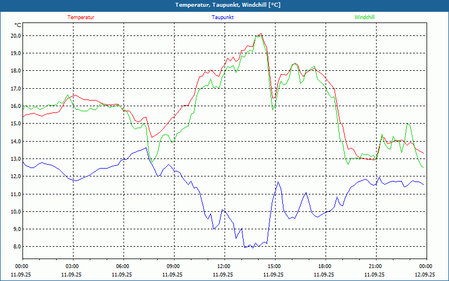Click the 15:00 time axis marker
The height and width of the screenshot is (281, 449).
tap(274, 266)
